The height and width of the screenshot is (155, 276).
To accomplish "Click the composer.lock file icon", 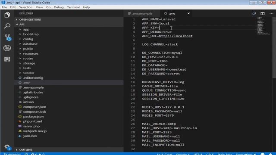I will tap(20, 112).
